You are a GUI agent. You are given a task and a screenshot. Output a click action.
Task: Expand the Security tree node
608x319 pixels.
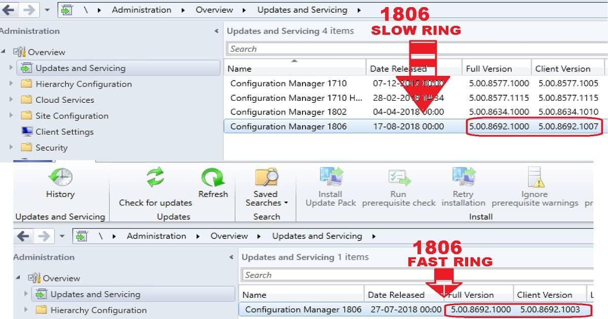12,148
